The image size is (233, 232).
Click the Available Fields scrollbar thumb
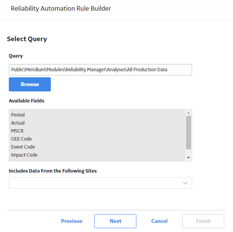coord(188,133)
